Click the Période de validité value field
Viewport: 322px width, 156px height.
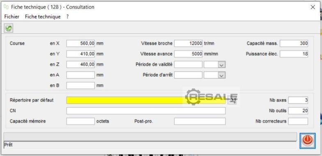tap(188, 65)
